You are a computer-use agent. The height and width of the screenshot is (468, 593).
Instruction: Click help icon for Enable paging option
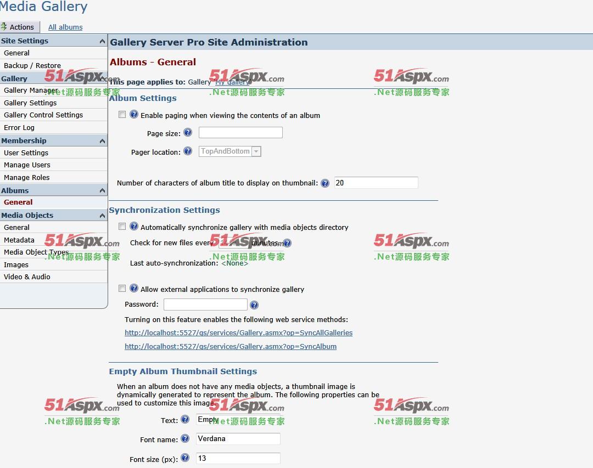(x=134, y=114)
